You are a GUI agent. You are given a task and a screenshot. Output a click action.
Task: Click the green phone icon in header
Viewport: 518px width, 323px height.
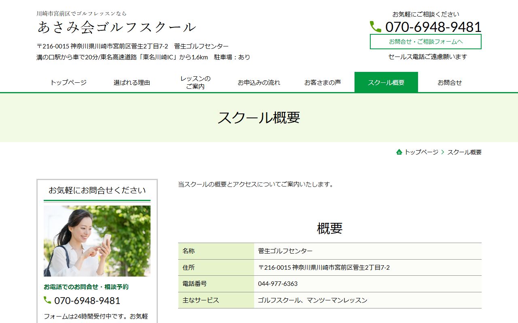click(x=376, y=27)
